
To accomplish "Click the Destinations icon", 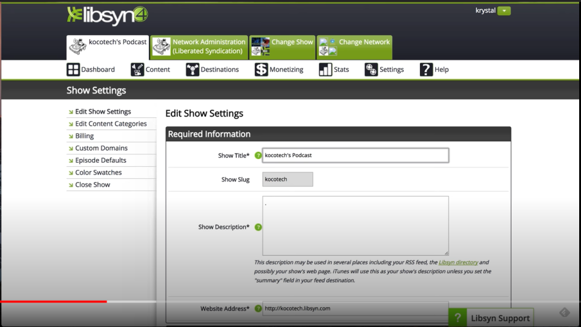I will point(192,70).
